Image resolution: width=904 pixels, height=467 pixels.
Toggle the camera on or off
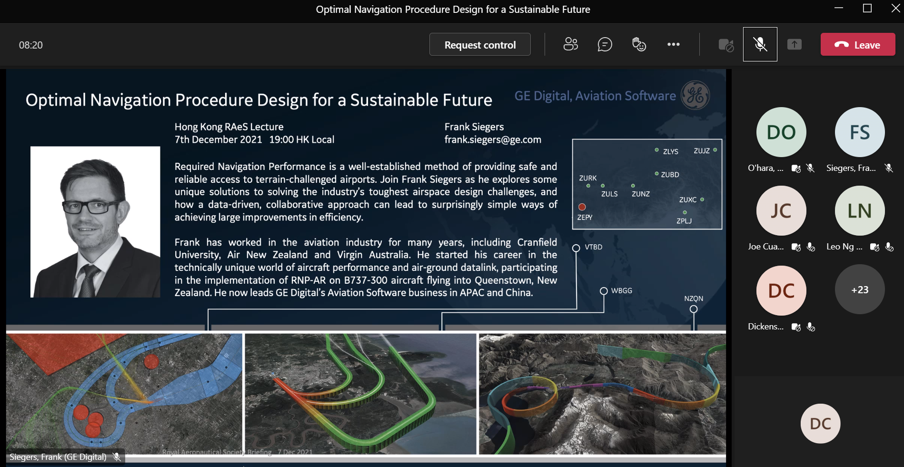click(x=726, y=45)
